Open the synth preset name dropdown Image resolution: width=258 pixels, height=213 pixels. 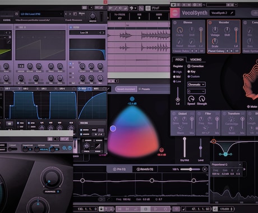coord(41,14)
